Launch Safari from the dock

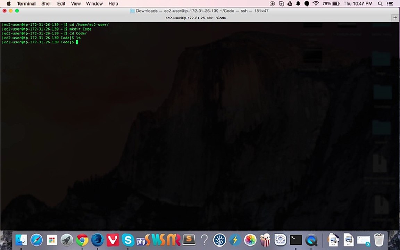36,240
